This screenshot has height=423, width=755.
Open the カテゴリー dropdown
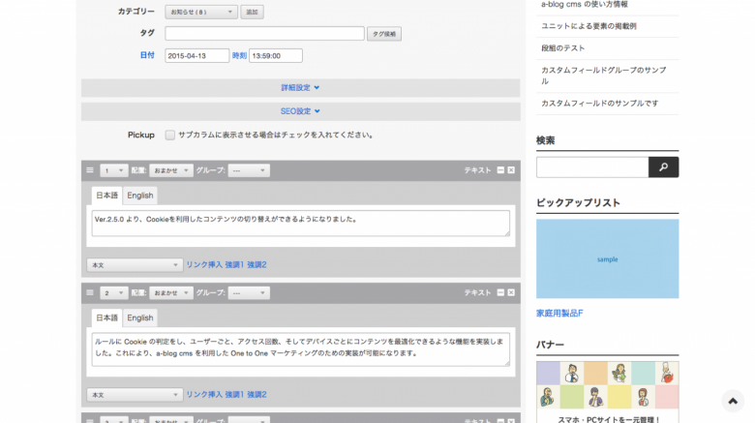[x=201, y=13]
